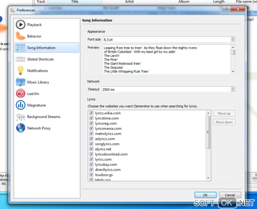257x209 pixels.
Task: Toggle the elyrics.net checkbox
Action: [x=91, y=149]
